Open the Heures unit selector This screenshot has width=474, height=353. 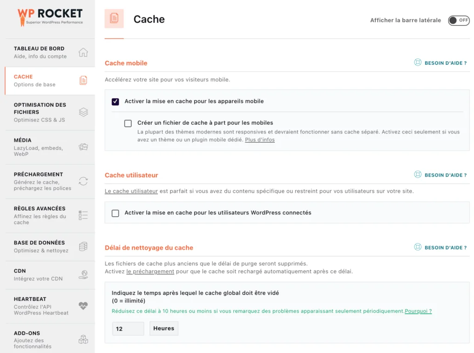coord(164,329)
